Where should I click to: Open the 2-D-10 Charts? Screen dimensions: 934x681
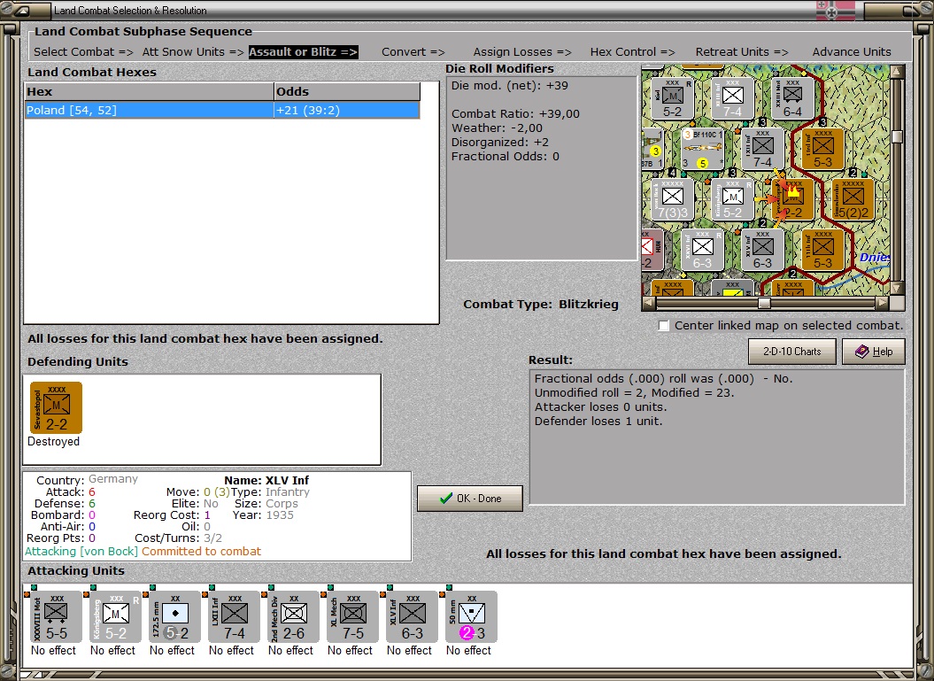[791, 352]
